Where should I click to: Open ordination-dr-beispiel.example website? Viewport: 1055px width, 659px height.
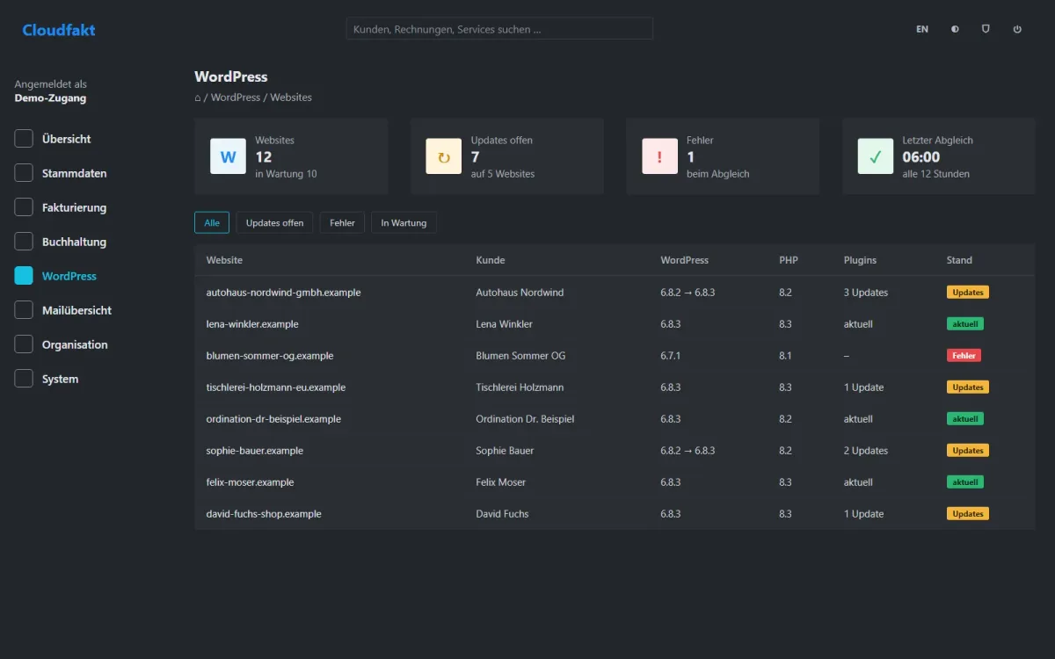(273, 418)
